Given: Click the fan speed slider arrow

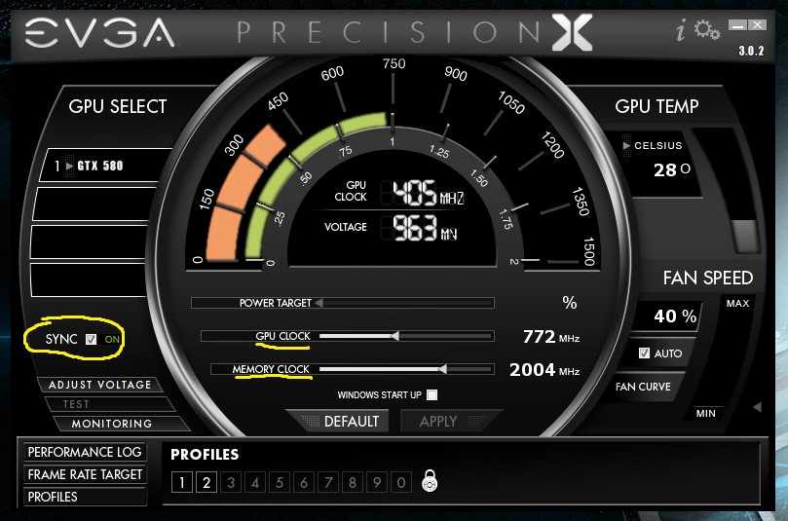Looking at the screenshot, I should [x=757, y=407].
